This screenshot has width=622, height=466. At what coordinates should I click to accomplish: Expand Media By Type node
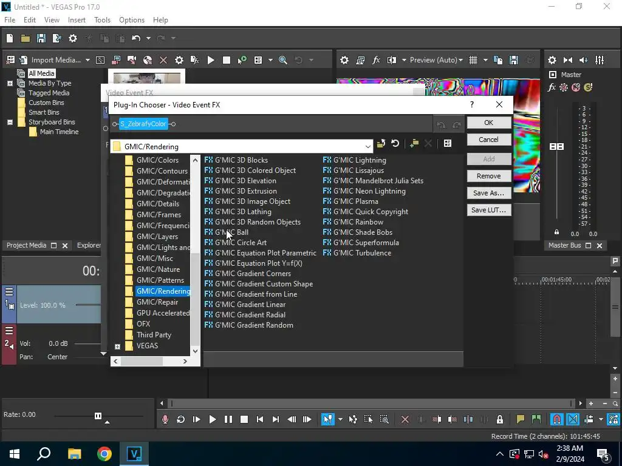[10, 83]
